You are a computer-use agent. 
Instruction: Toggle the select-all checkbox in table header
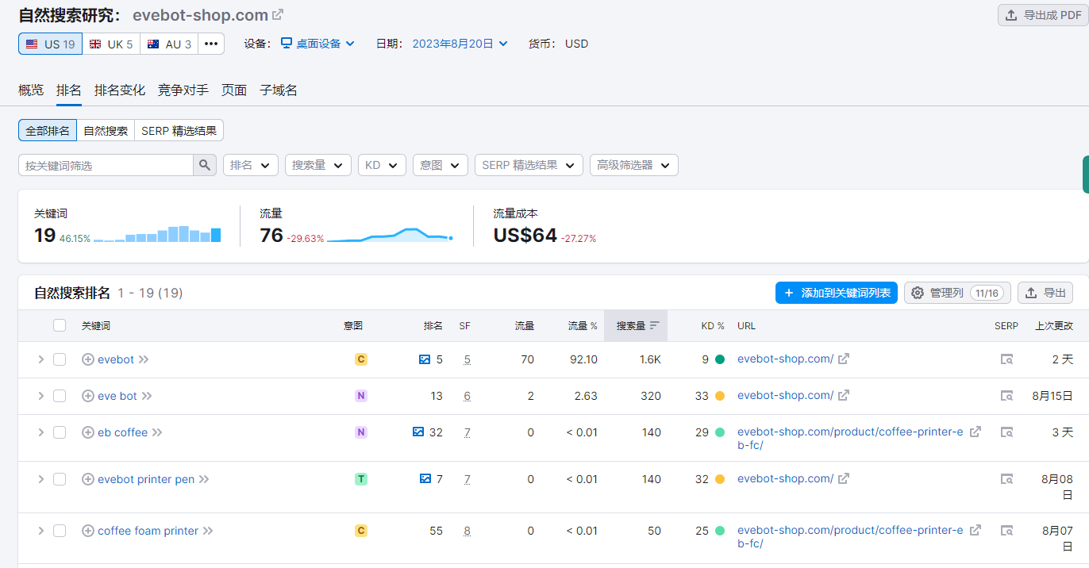click(x=60, y=325)
